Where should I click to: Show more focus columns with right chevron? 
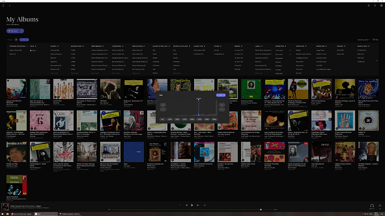pos(377,61)
